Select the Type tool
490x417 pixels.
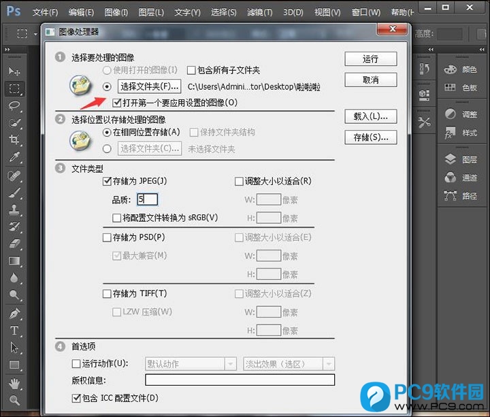pos(14,331)
